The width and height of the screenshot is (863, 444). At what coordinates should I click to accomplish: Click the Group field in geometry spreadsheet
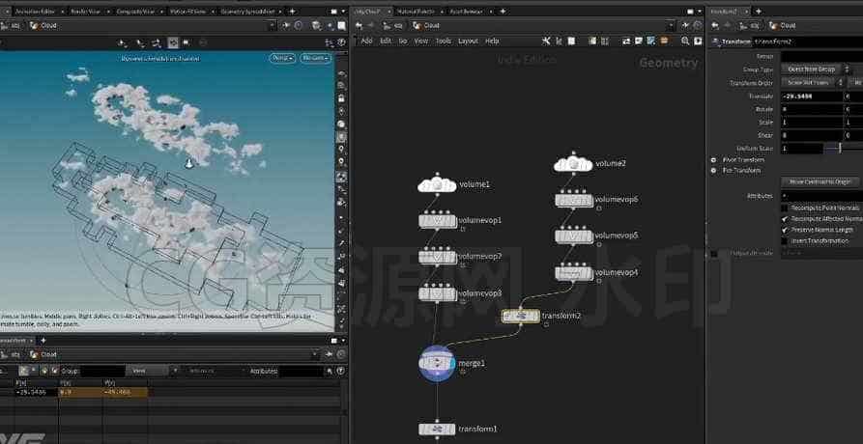[x=101, y=371]
